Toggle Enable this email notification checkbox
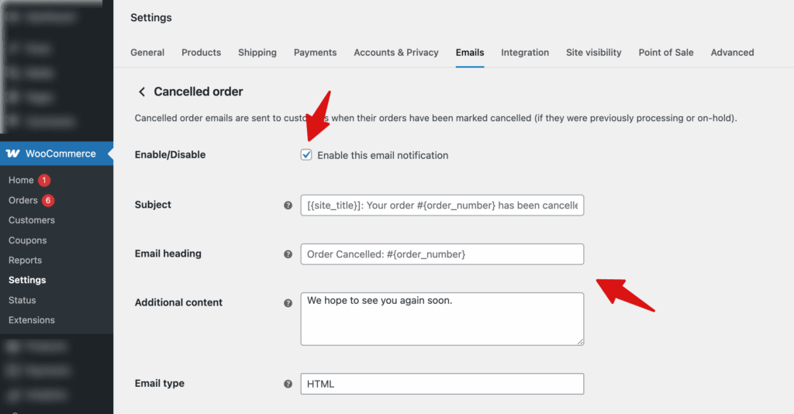This screenshot has height=414, width=794. pyautogui.click(x=306, y=155)
